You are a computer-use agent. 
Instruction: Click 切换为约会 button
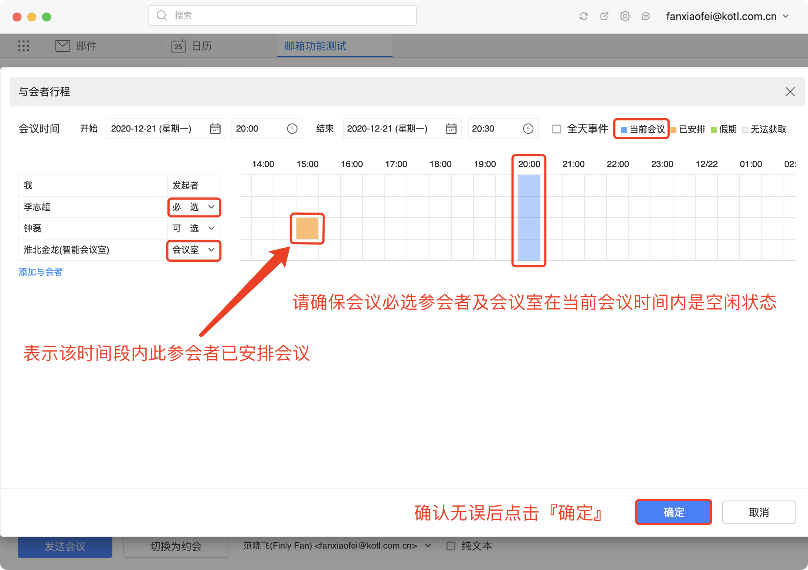click(176, 546)
